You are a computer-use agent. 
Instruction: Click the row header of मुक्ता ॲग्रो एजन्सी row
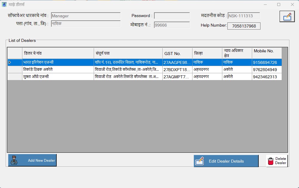(15, 77)
